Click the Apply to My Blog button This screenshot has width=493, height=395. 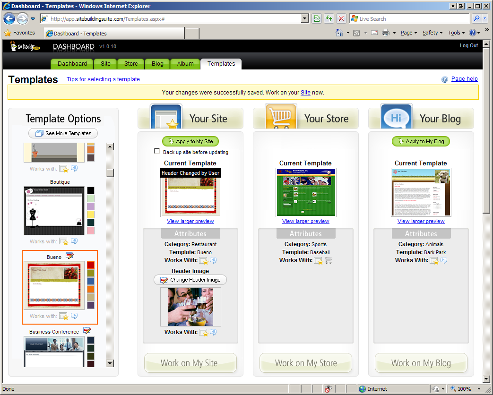(x=421, y=141)
